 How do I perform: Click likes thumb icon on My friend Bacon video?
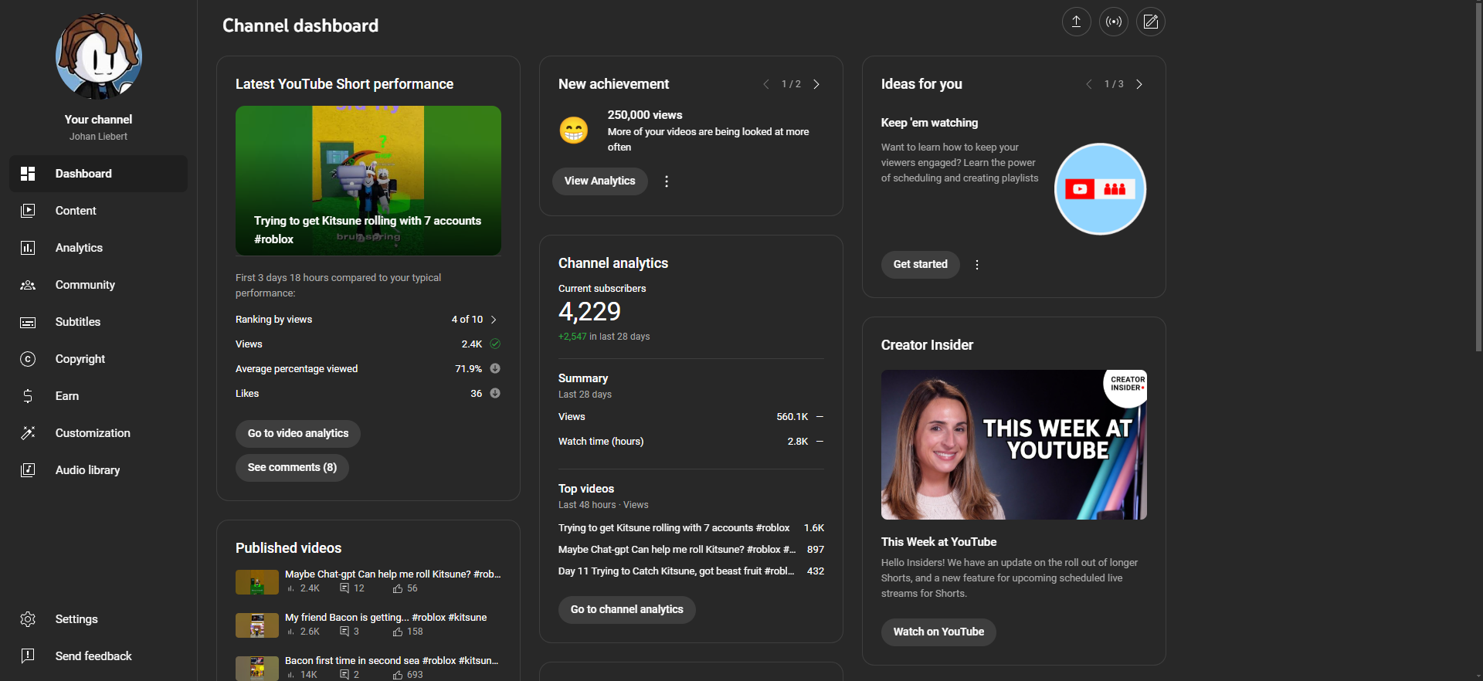point(397,632)
